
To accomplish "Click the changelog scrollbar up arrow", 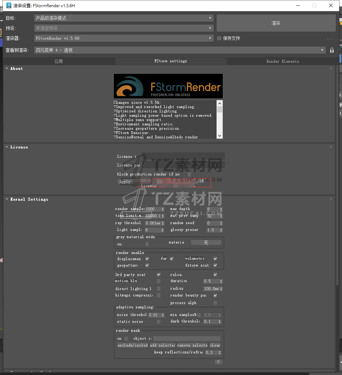I will pos(220,103).
